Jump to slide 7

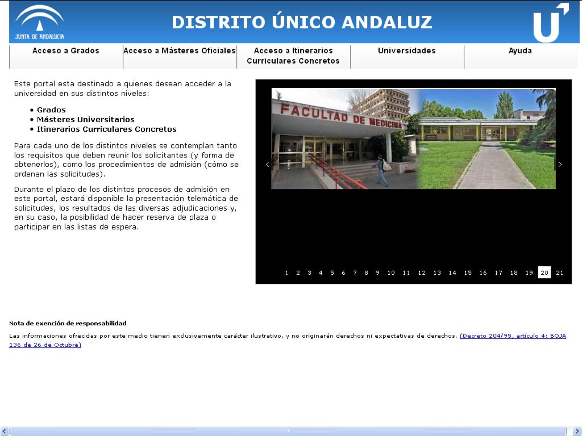(355, 273)
